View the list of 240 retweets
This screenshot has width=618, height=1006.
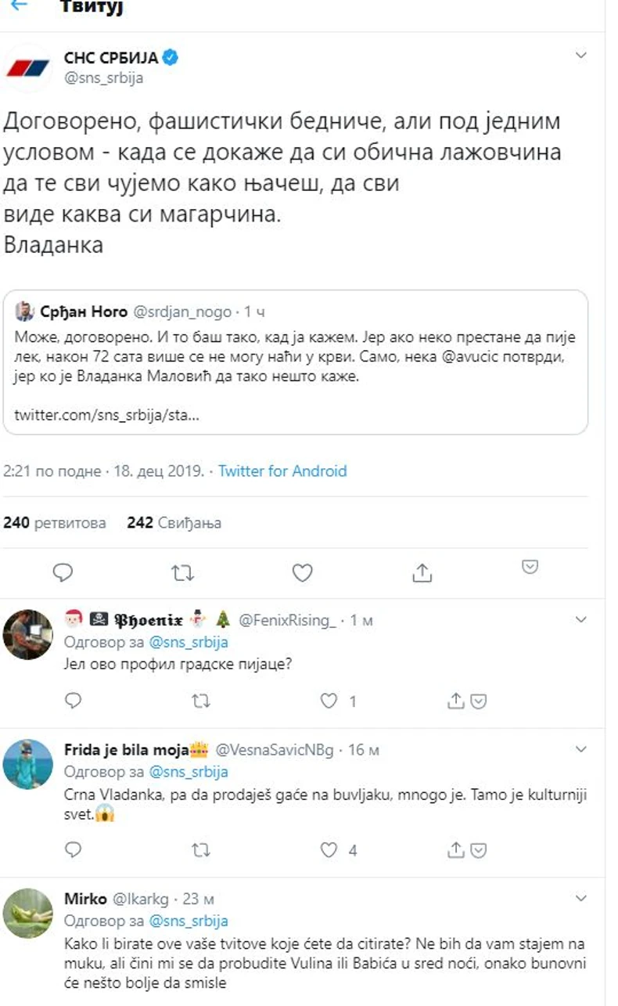[x=55, y=523]
